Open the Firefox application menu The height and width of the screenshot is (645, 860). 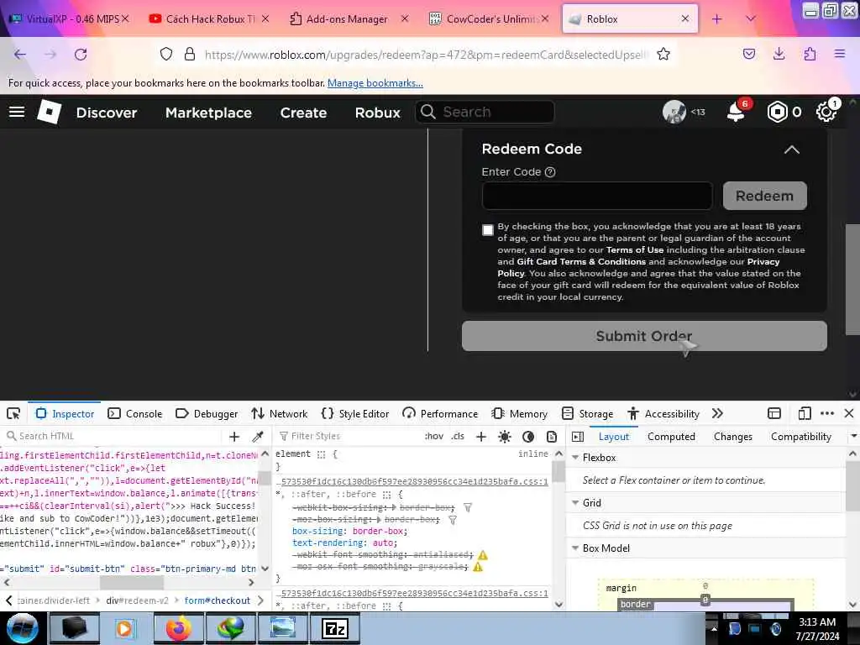coord(840,54)
